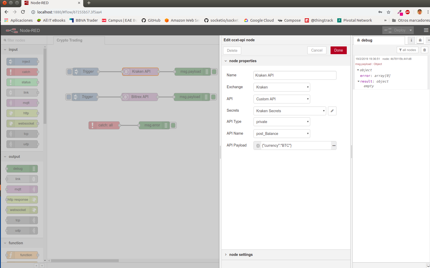Image resolution: width=430 pixels, height=268 pixels.
Task: Click msg.payload : Object debug label
Action: (x=368, y=64)
